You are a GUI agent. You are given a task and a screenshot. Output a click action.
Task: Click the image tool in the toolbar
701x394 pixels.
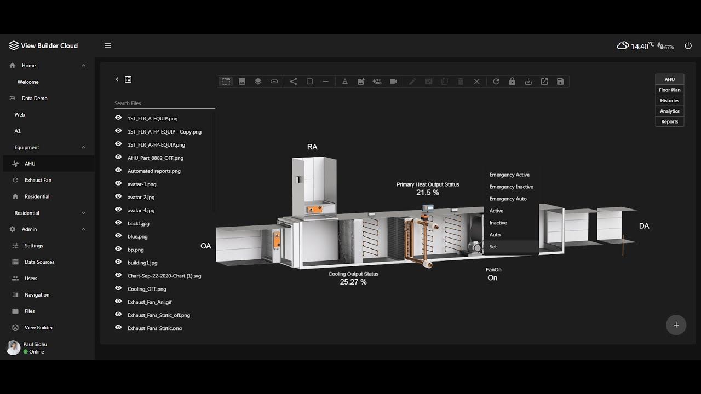point(242,82)
